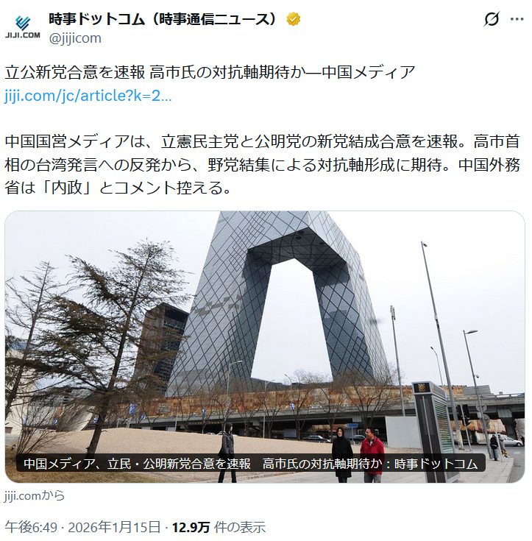Image resolution: width=532 pixels, height=541 pixels.
Task: Follow the jiji.com/jc/article link
Action: 88,96
